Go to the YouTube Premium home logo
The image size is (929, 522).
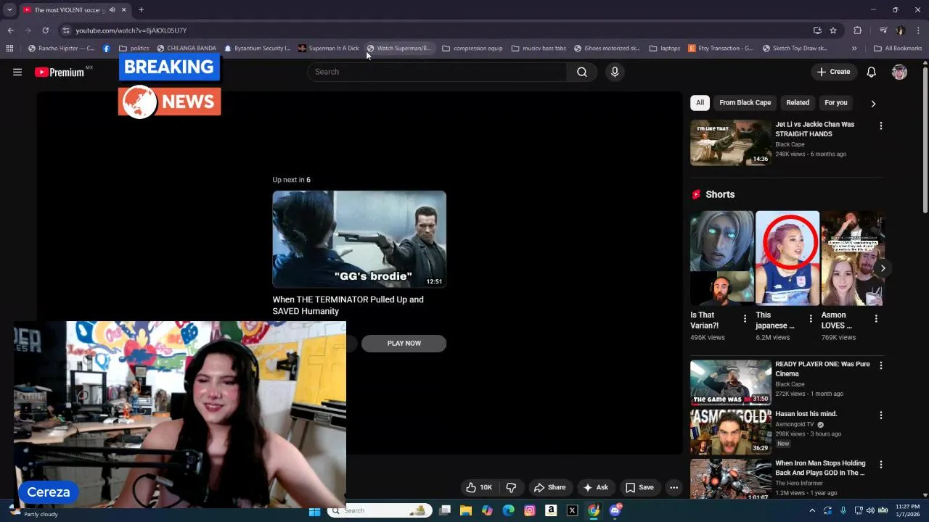click(x=60, y=72)
